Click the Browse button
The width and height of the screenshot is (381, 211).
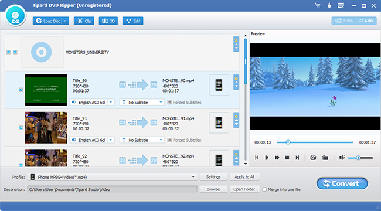pos(213,189)
